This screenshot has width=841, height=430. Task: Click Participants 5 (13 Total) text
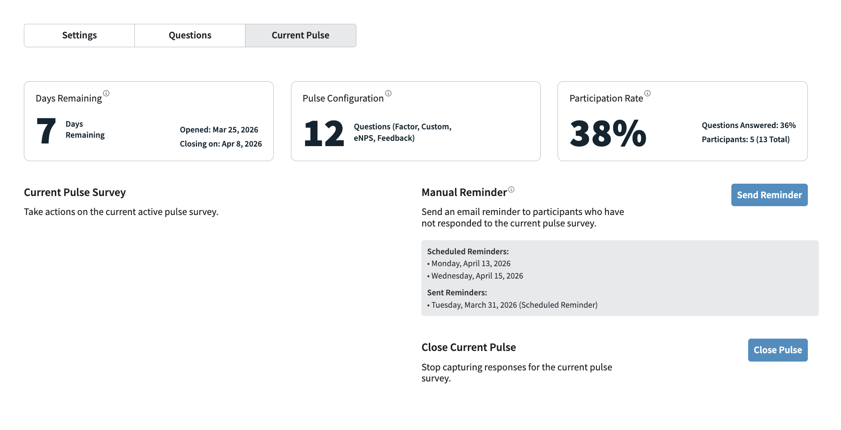[745, 140]
